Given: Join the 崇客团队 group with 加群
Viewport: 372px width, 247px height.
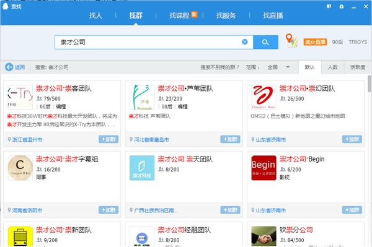Looking at the screenshot, I should coord(108,139).
